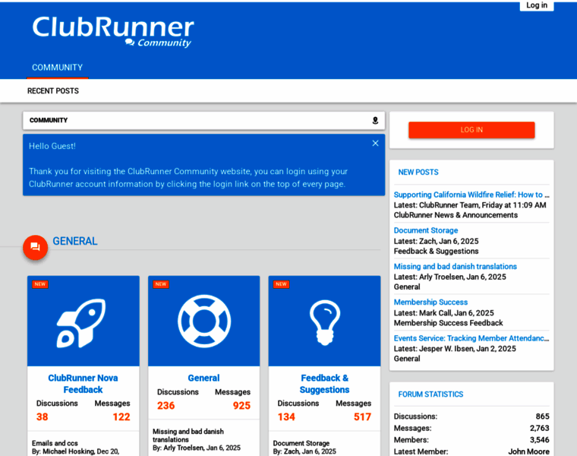
Task: Open the RECENT POSTS sub-navigation item
Action: (x=53, y=91)
